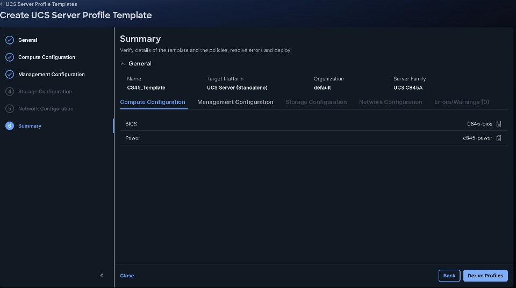Click the step 5 Network Configuration circle icon

(x=10, y=109)
